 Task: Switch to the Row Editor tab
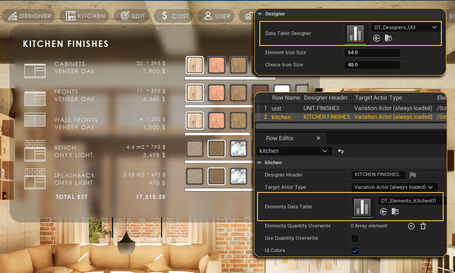[x=280, y=138]
